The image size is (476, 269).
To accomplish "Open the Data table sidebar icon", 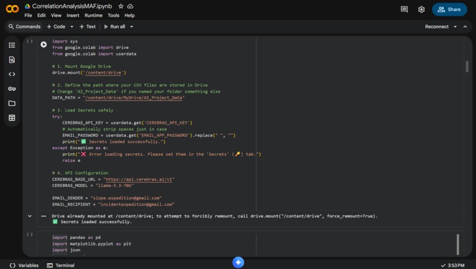I will [12, 118].
